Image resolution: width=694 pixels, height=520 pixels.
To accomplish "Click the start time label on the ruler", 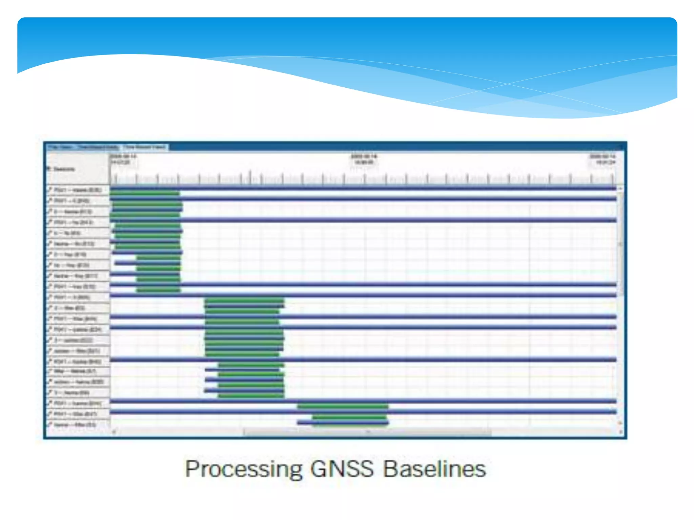I will [x=123, y=159].
